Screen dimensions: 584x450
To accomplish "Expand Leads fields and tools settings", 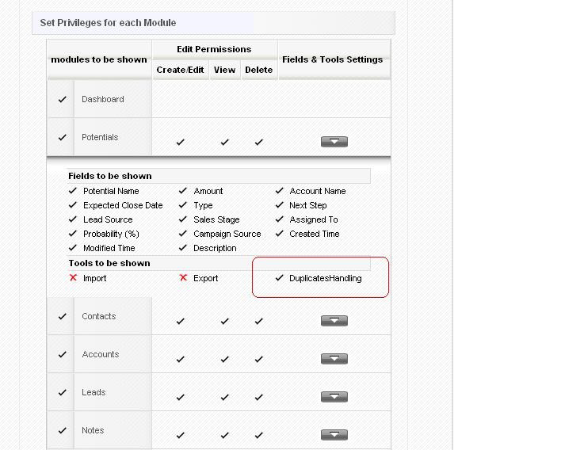I will pos(334,397).
